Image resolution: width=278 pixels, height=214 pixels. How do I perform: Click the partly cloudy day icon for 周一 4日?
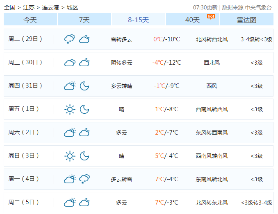tap(70, 179)
